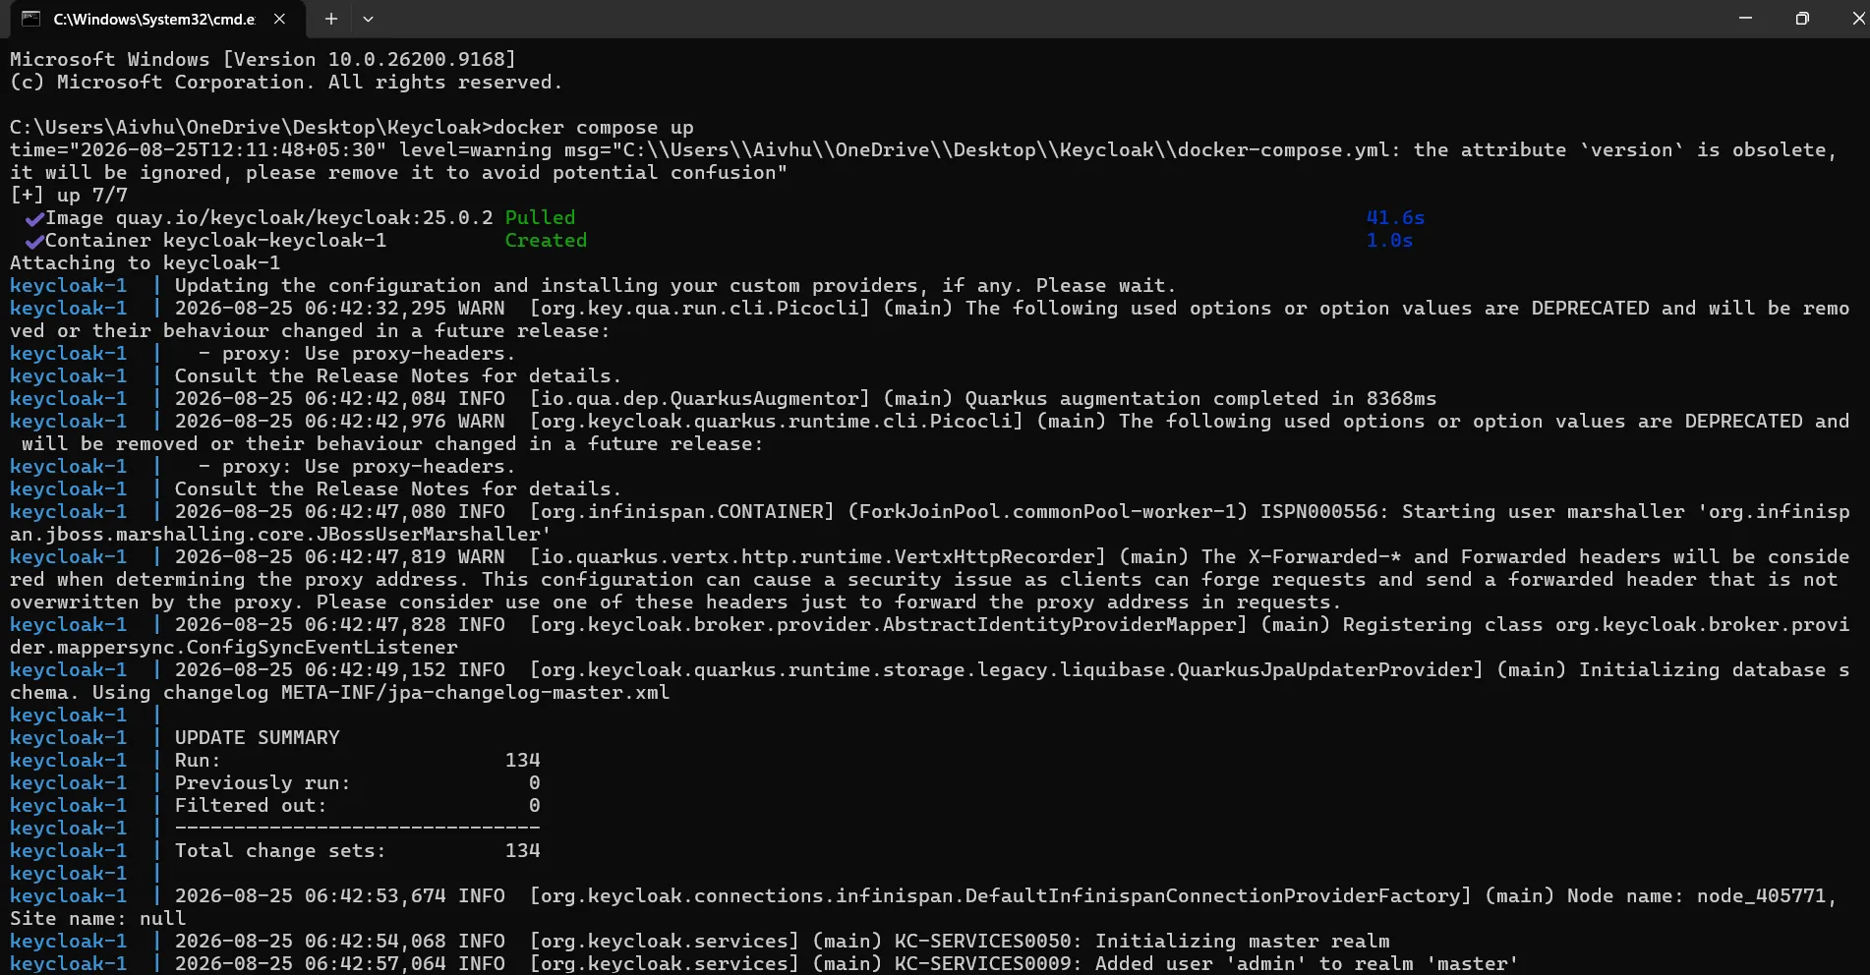This screenshot has width=1870, height=975.
Task: Click '(c) Microsoft Corporation. All rights reserved.' line
Action: pos(286,82)
